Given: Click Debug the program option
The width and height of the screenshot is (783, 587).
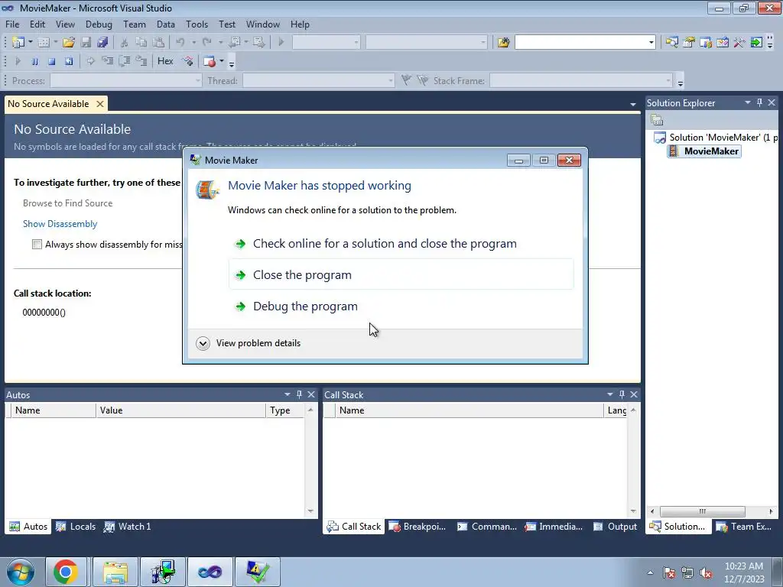Looking at the screenshot, I should (401, 306).
